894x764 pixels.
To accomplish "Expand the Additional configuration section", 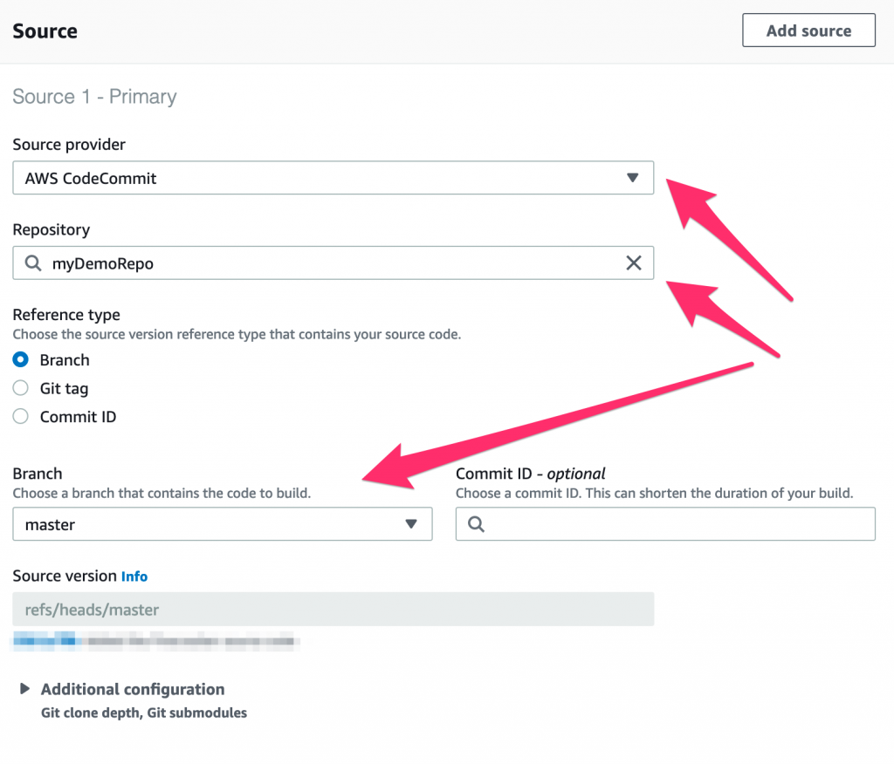I will point(133,689).
